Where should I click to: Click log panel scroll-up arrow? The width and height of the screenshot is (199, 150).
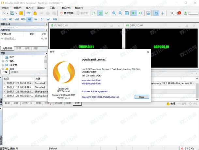197,79
